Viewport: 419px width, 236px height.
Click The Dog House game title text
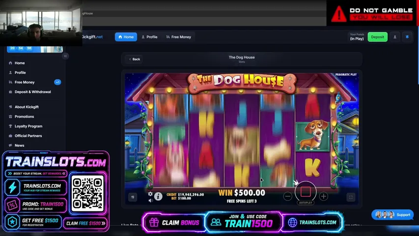click(242, 57)
